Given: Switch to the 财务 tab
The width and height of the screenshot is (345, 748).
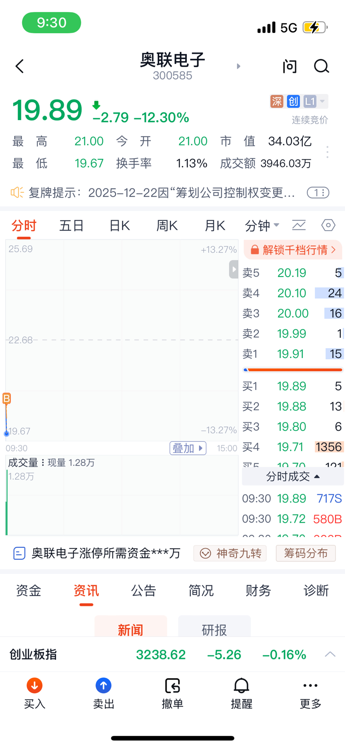Looking at the screenshot, I should 259,591.
